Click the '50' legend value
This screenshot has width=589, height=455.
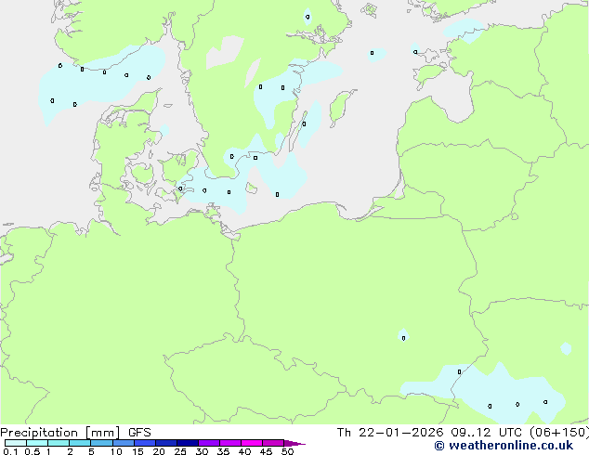click(287, 451)
